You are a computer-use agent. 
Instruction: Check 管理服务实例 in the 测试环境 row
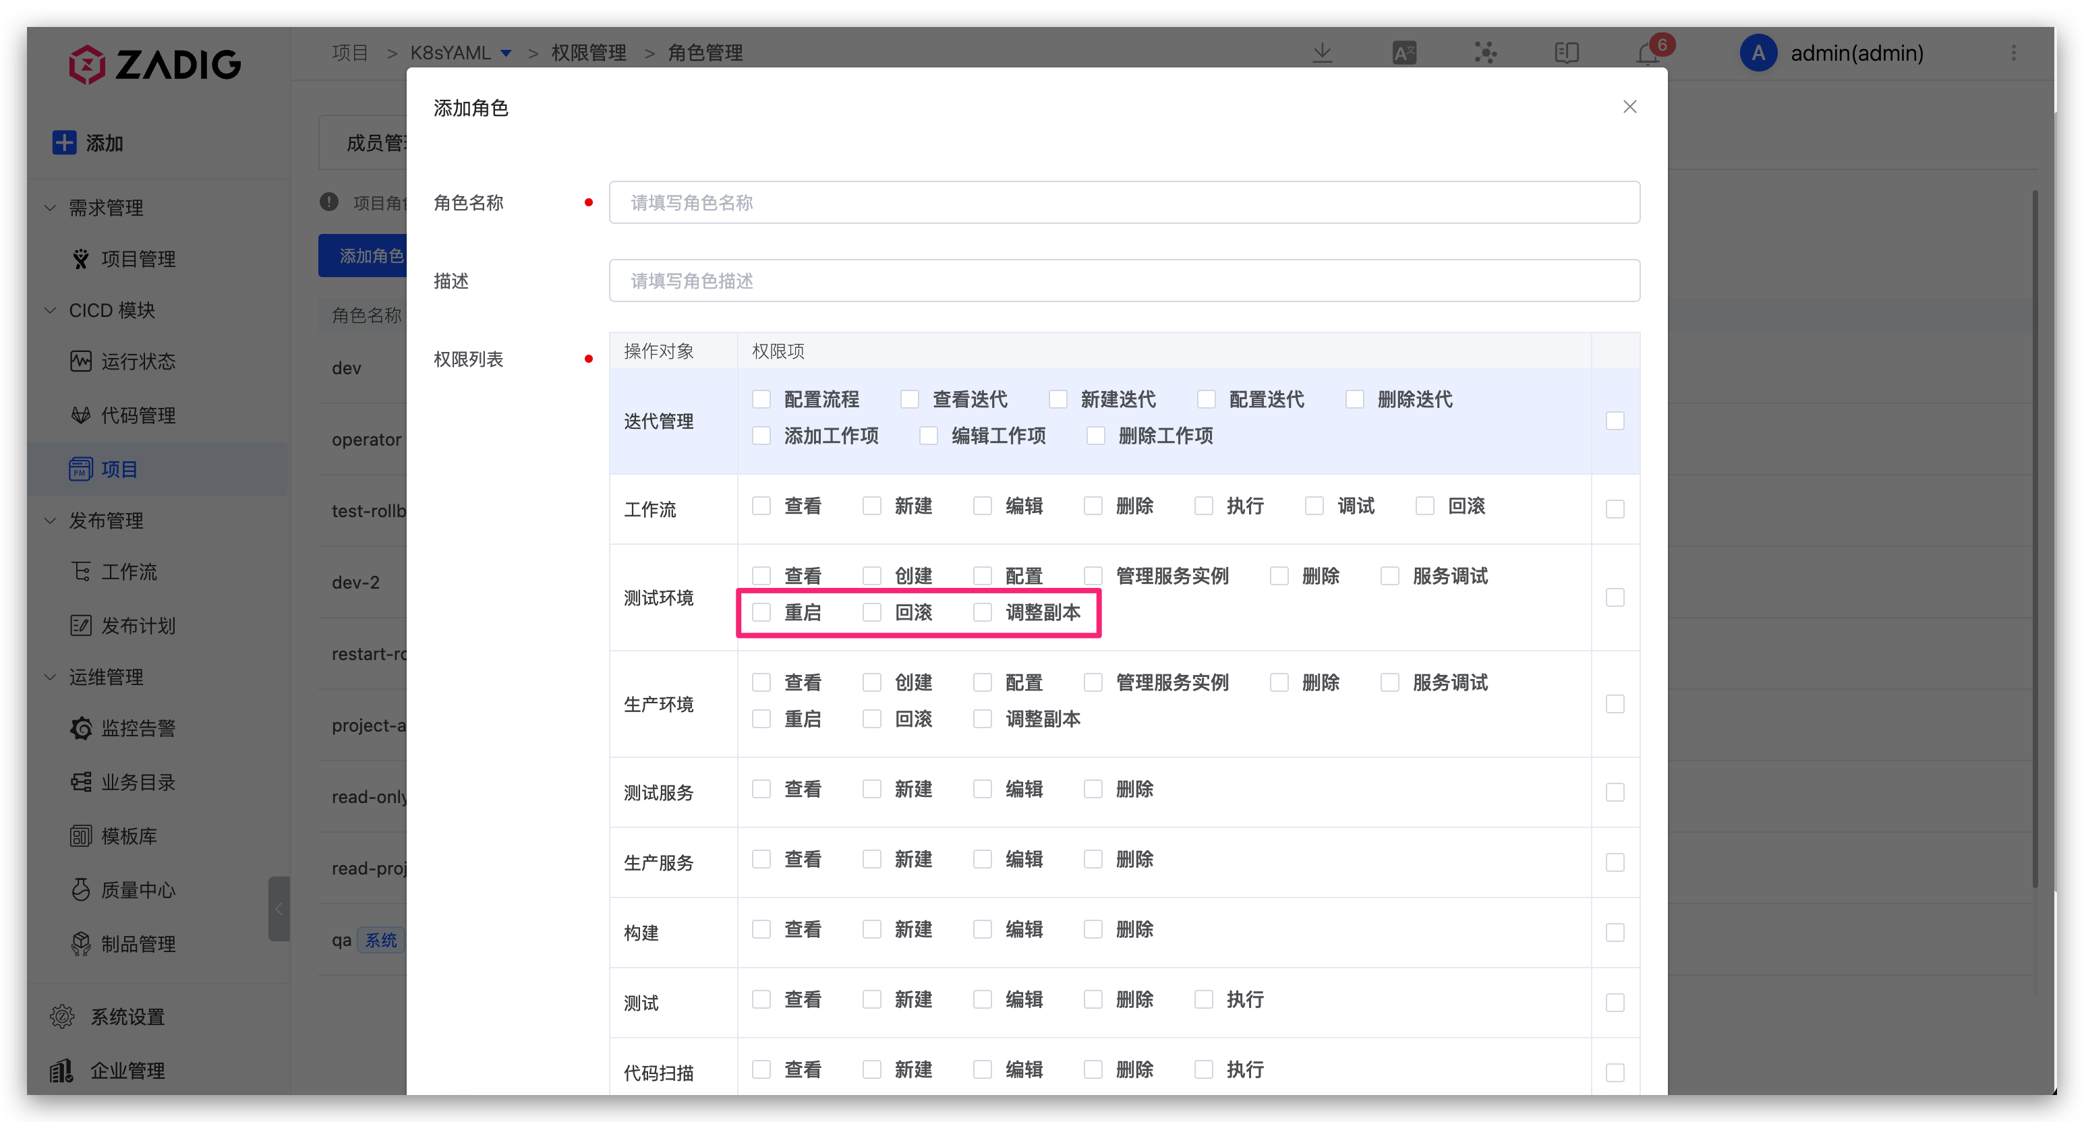click(1093, 576)
